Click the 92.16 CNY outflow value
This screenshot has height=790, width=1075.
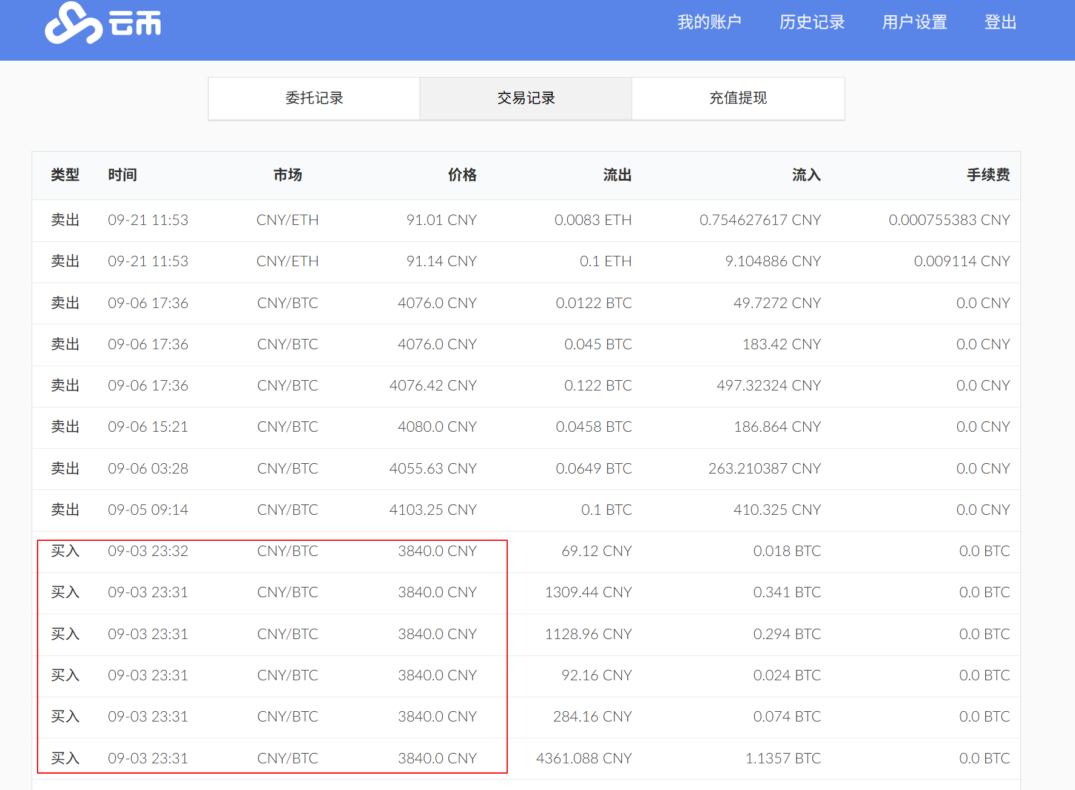click(597, 675)
